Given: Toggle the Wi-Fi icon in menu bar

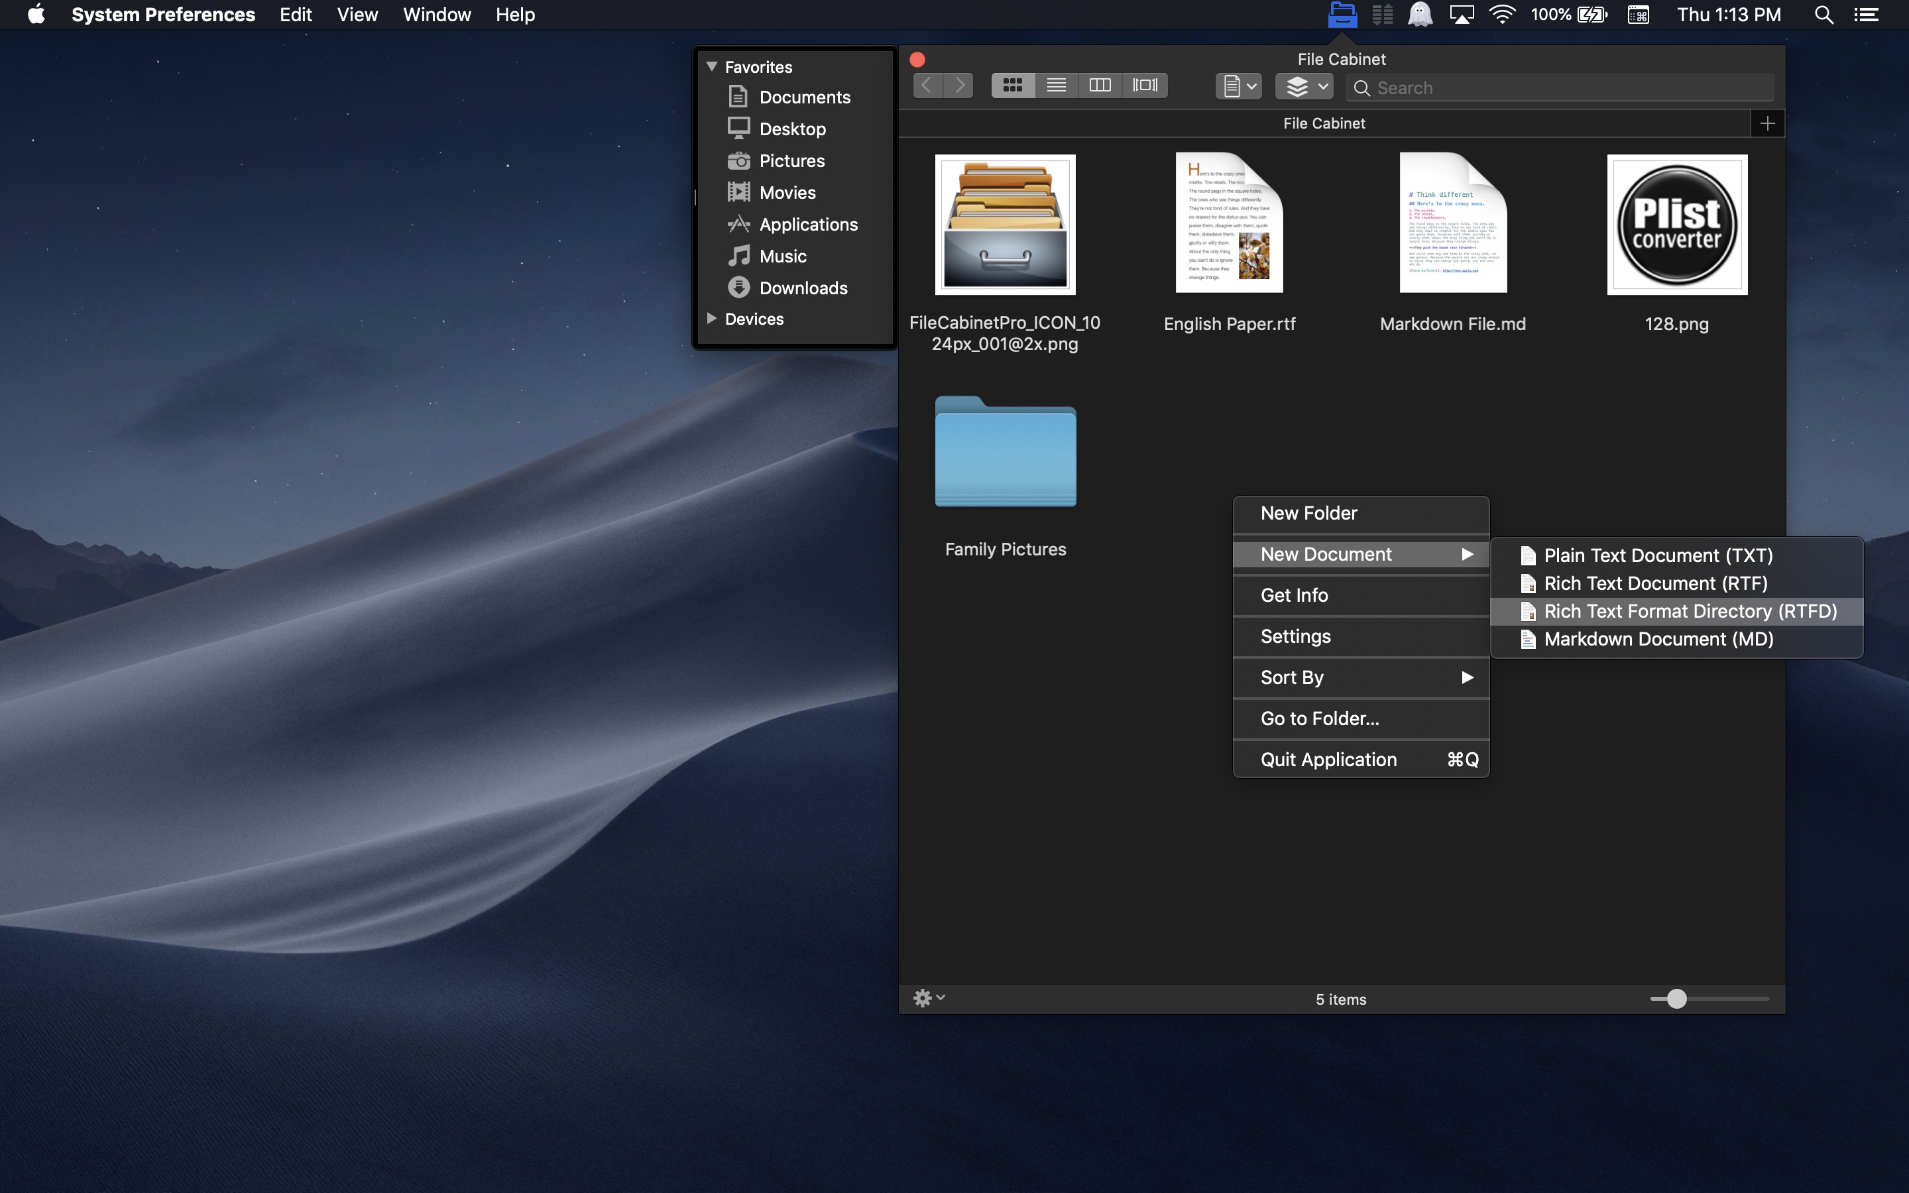Looking at the screenshot, I should pyautogui.click(x=1503, y=15).
